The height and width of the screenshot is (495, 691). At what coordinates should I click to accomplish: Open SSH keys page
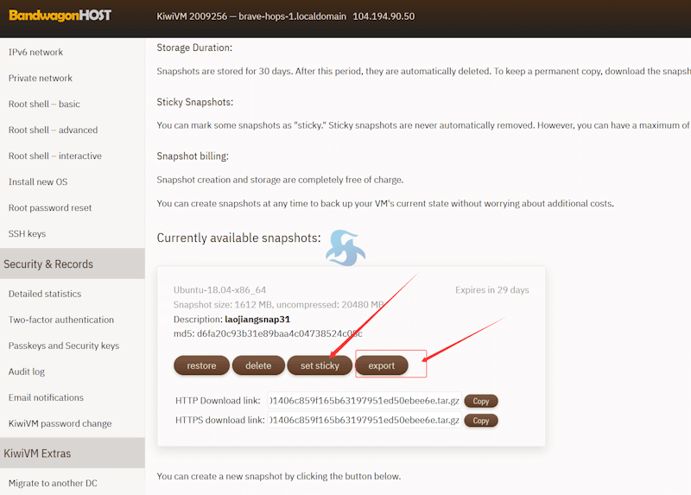click(x=27, y=234)
